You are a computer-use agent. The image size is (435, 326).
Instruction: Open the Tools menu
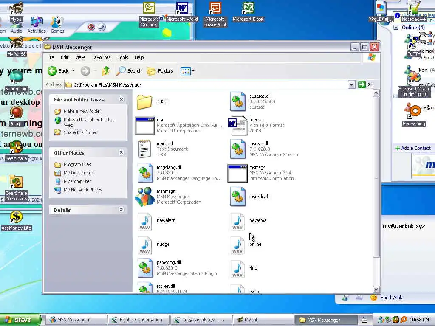tap(123, 57)
